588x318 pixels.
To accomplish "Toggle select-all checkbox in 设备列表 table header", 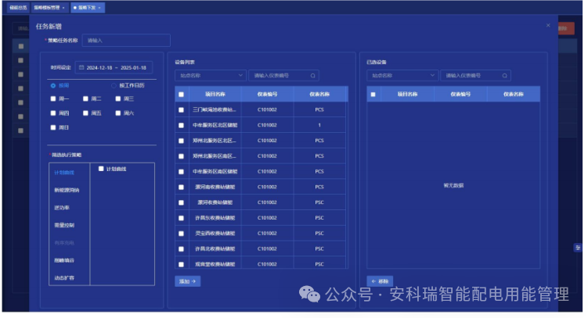I will pyautogui.click(x=181, y=95).
